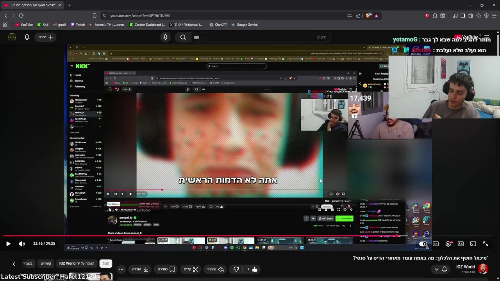Open the YouTube bookmark
Screen dimensions: 500x281
24,25
